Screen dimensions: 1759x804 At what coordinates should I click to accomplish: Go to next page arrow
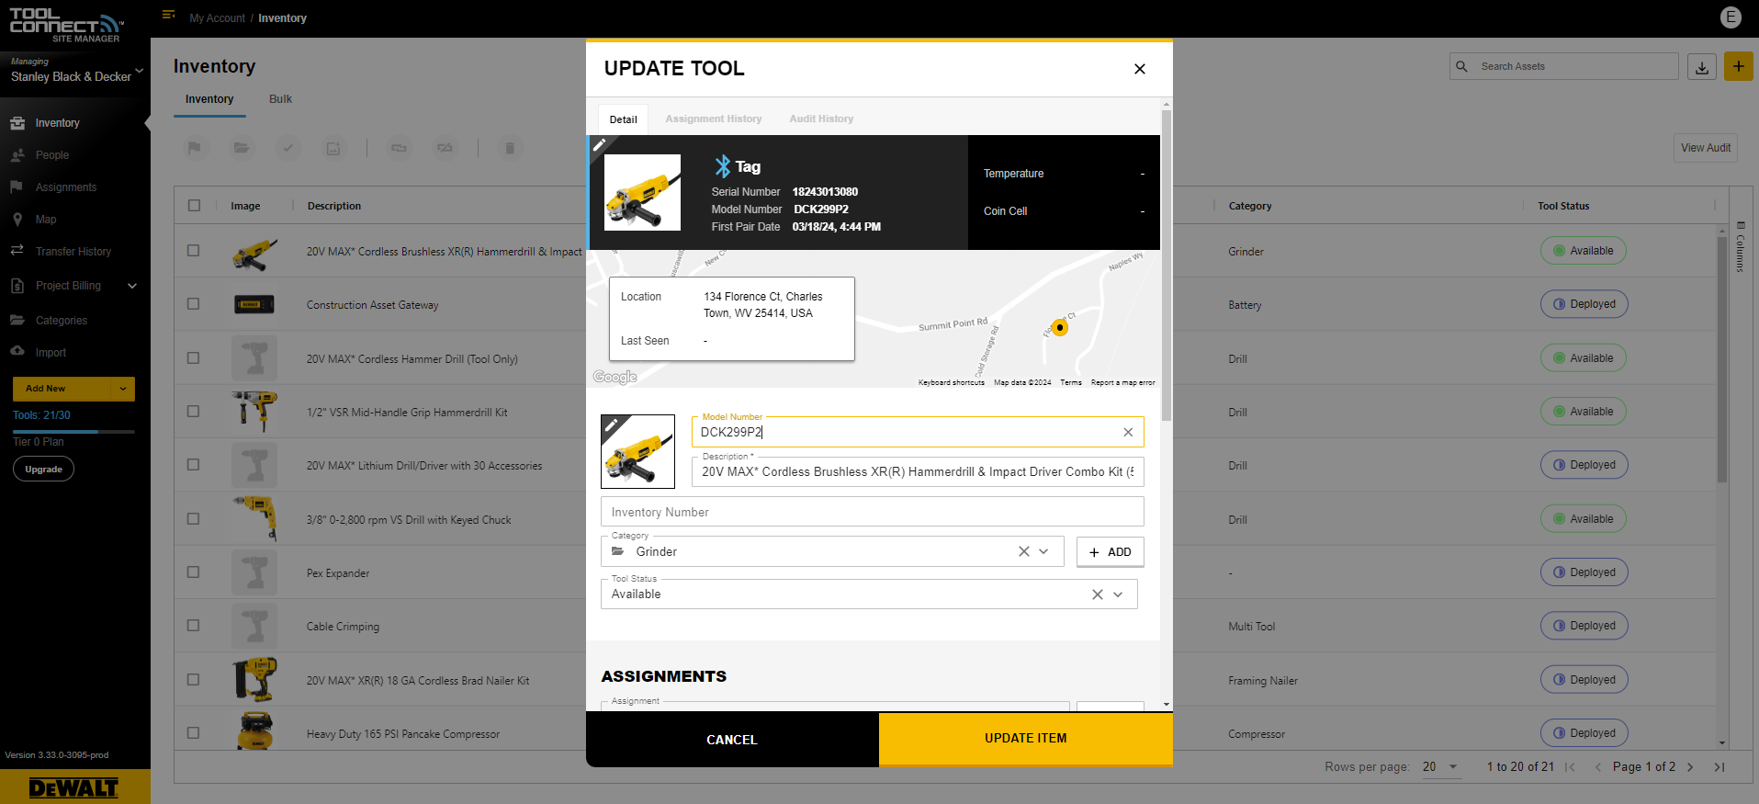tap(1690, 766)
